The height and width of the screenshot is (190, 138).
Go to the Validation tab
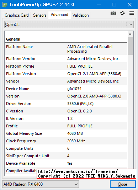(81, 15)
